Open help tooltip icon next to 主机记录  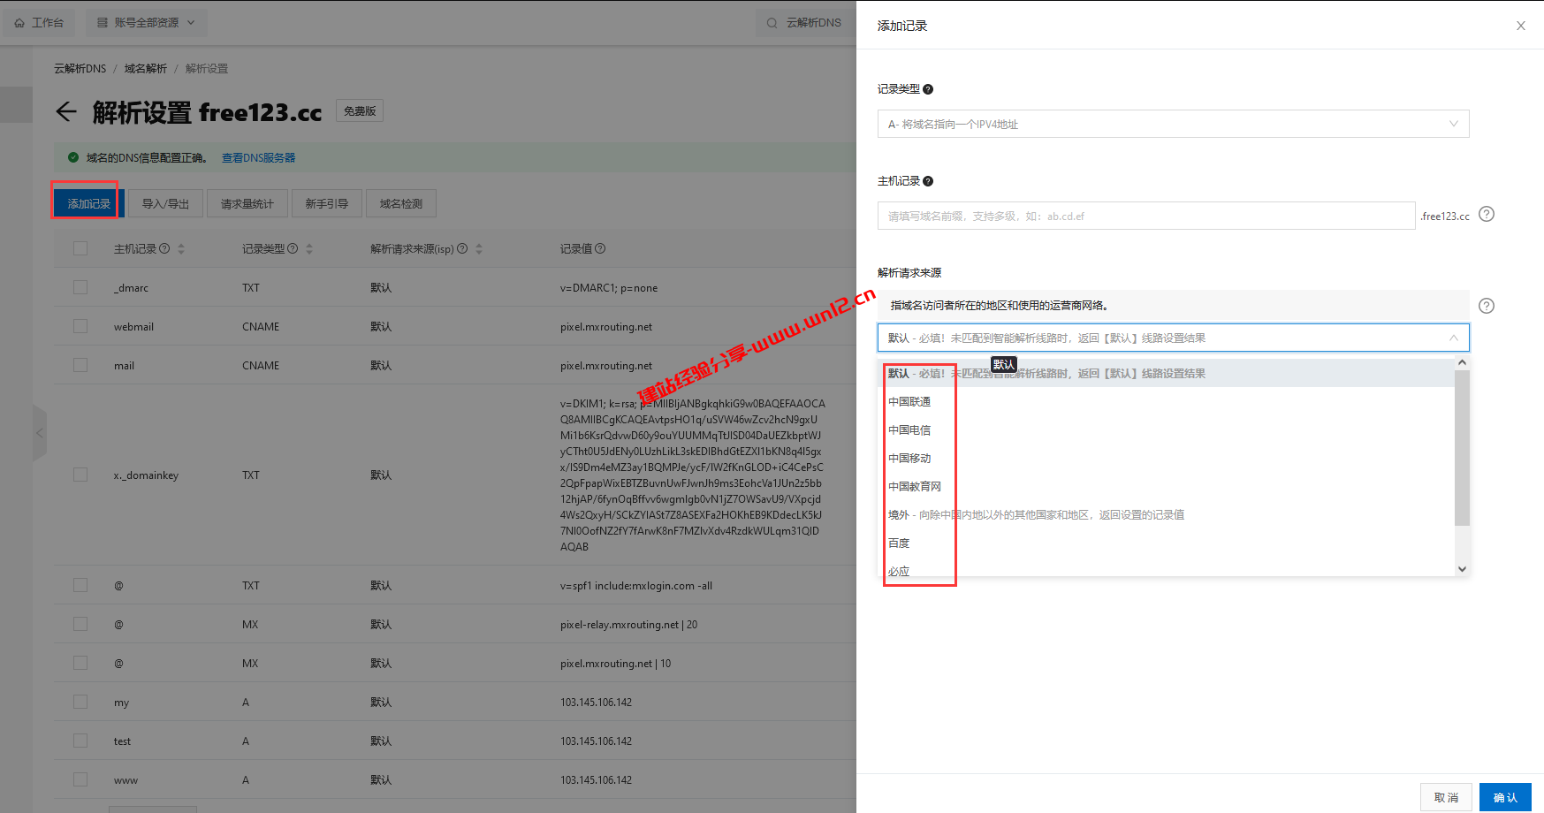pyautogui.click(x=928, y=180)
